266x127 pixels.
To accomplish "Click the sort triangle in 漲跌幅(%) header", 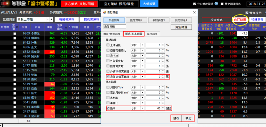I will point(66,27).
